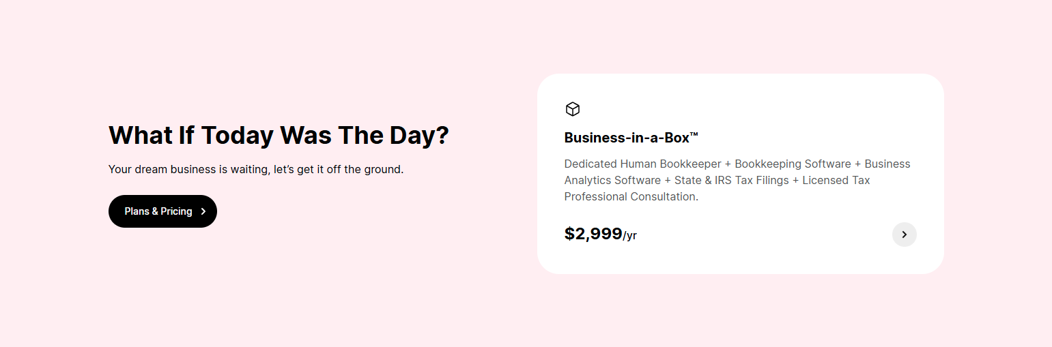Click "Professional Consultation." on the last line
The width and height of the screenshot is (1052, 347).
coord(631,197)
